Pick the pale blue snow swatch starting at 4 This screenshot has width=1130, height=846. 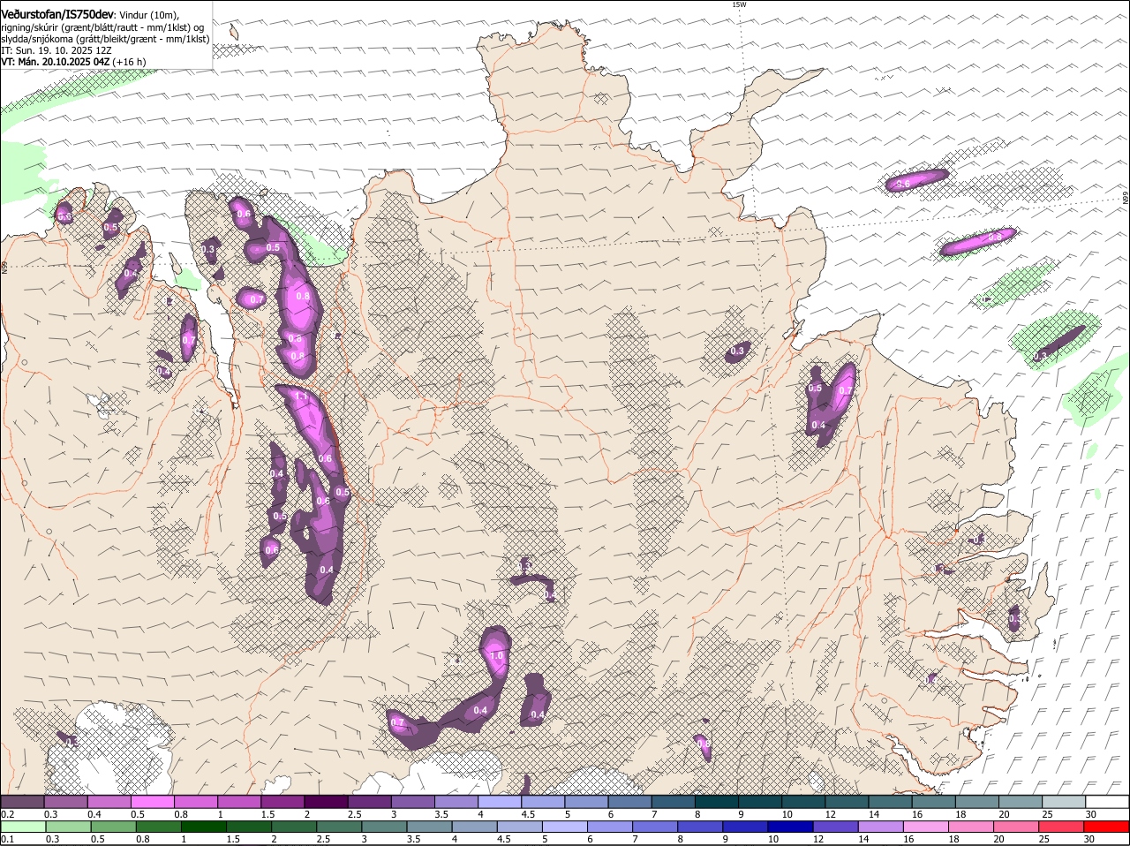(x=500, y=802)
